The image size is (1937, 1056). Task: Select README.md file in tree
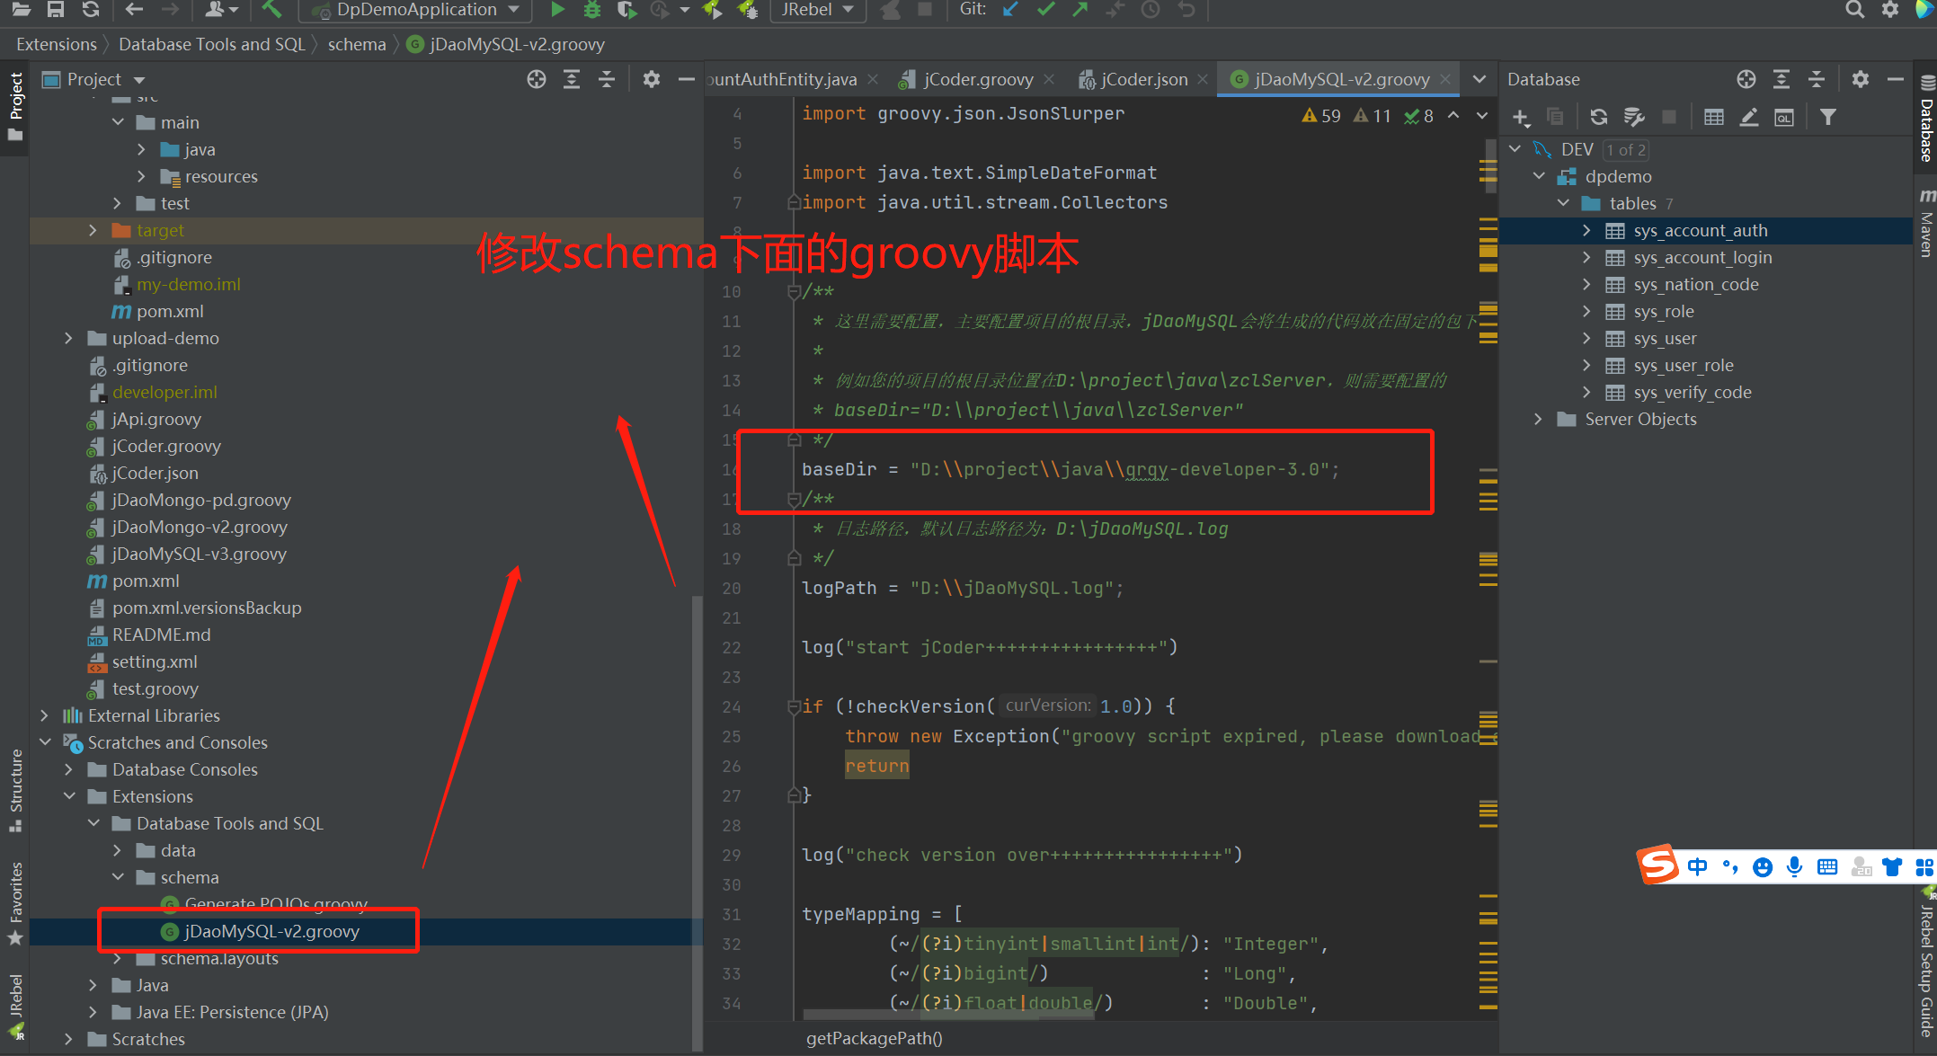click(162, 634)
